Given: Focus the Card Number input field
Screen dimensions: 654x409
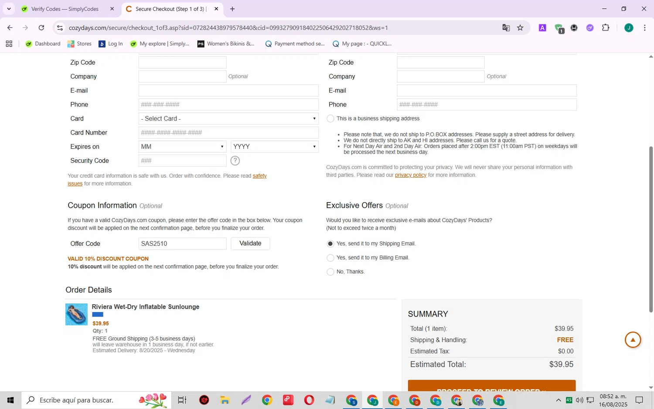Looking at the screenshot, I should (x=228, y=133).
